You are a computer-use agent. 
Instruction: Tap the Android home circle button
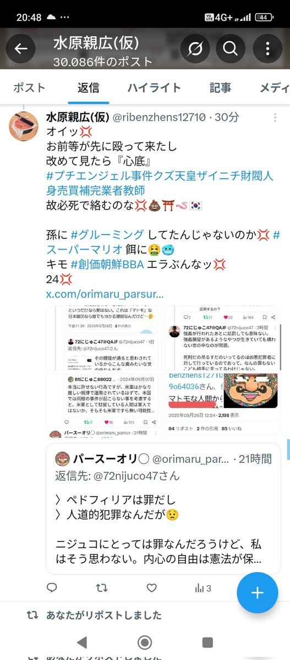tap(145, 642)
